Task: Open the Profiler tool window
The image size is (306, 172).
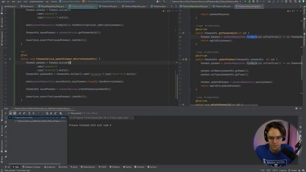Action: (x=63, y=167)
